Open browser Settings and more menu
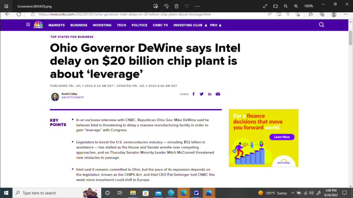353x198 pixels. [x=346, y=14]
